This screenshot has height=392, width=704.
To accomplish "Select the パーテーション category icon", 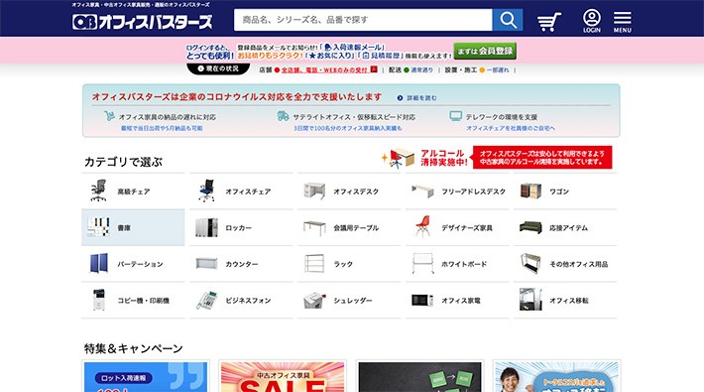I will click(98, 263).
